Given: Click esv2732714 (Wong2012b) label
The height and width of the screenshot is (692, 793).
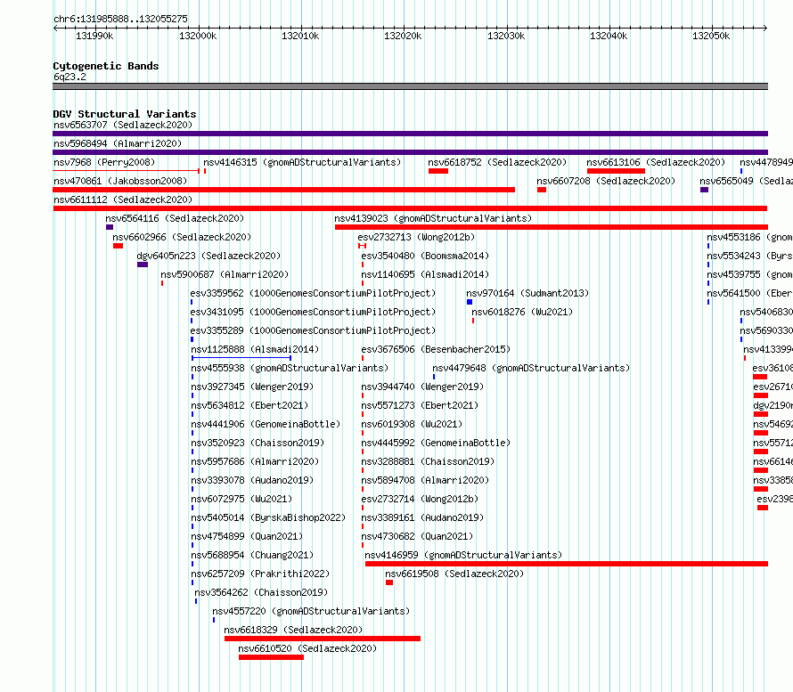Looking at the screenshot, I should coord(420,499).
